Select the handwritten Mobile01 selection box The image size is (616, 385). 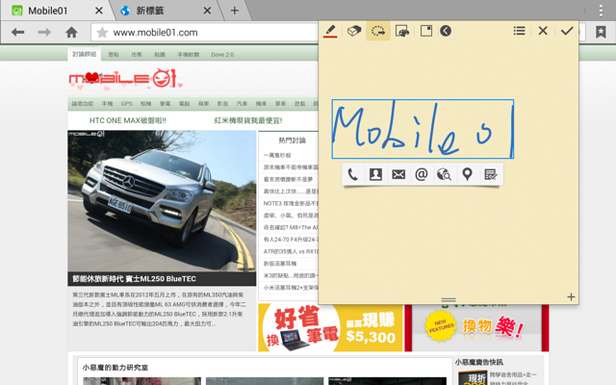pyautogui.click(x=423, y=129)
